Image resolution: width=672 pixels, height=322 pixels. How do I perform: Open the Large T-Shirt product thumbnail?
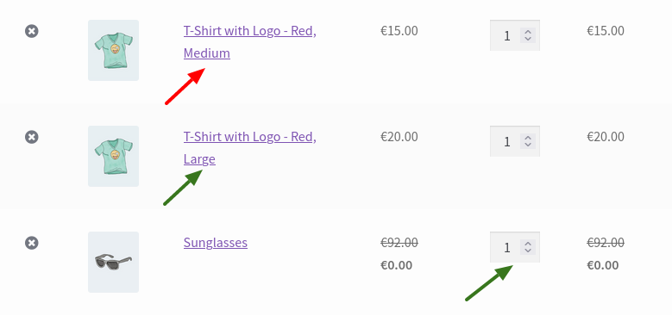click(113, 156)
